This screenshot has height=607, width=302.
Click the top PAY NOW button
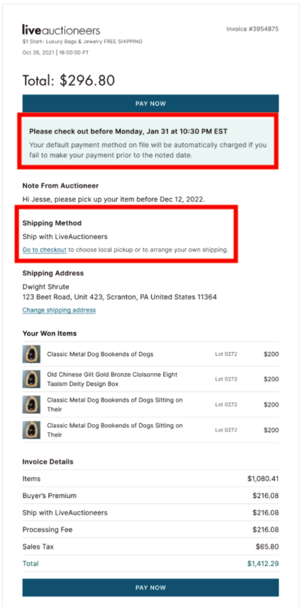tap(151, 103)
